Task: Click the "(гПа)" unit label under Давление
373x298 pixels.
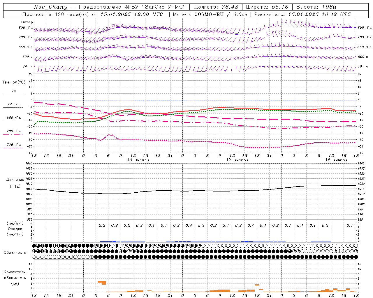Action: coord(15,186)
